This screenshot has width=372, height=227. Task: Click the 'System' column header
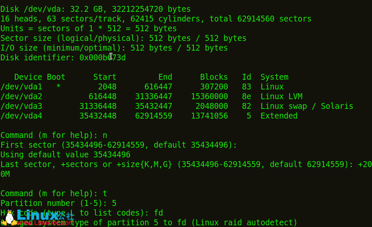coord(274,77)
